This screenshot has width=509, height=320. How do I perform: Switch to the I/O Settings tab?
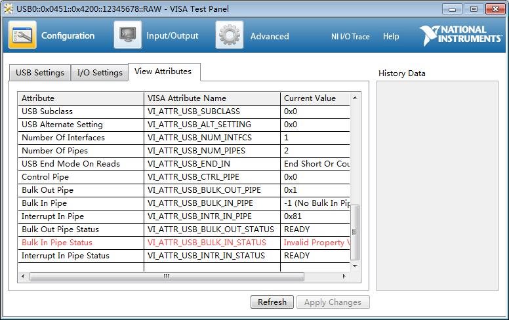[x=100, y=72]
